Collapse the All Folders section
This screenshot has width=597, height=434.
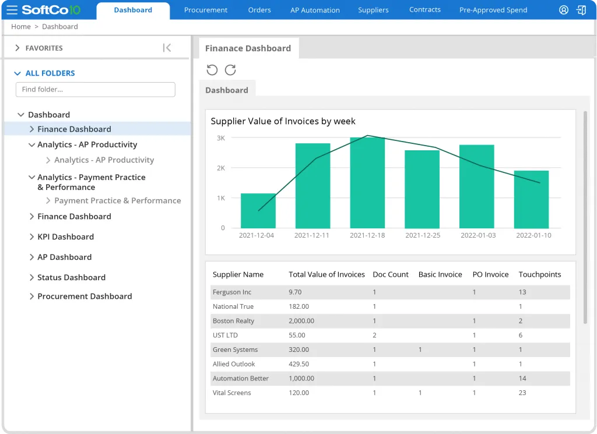click(17, 73)
